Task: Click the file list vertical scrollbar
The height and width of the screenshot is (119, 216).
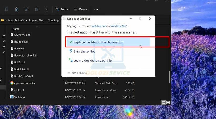Action: (169, 77)
